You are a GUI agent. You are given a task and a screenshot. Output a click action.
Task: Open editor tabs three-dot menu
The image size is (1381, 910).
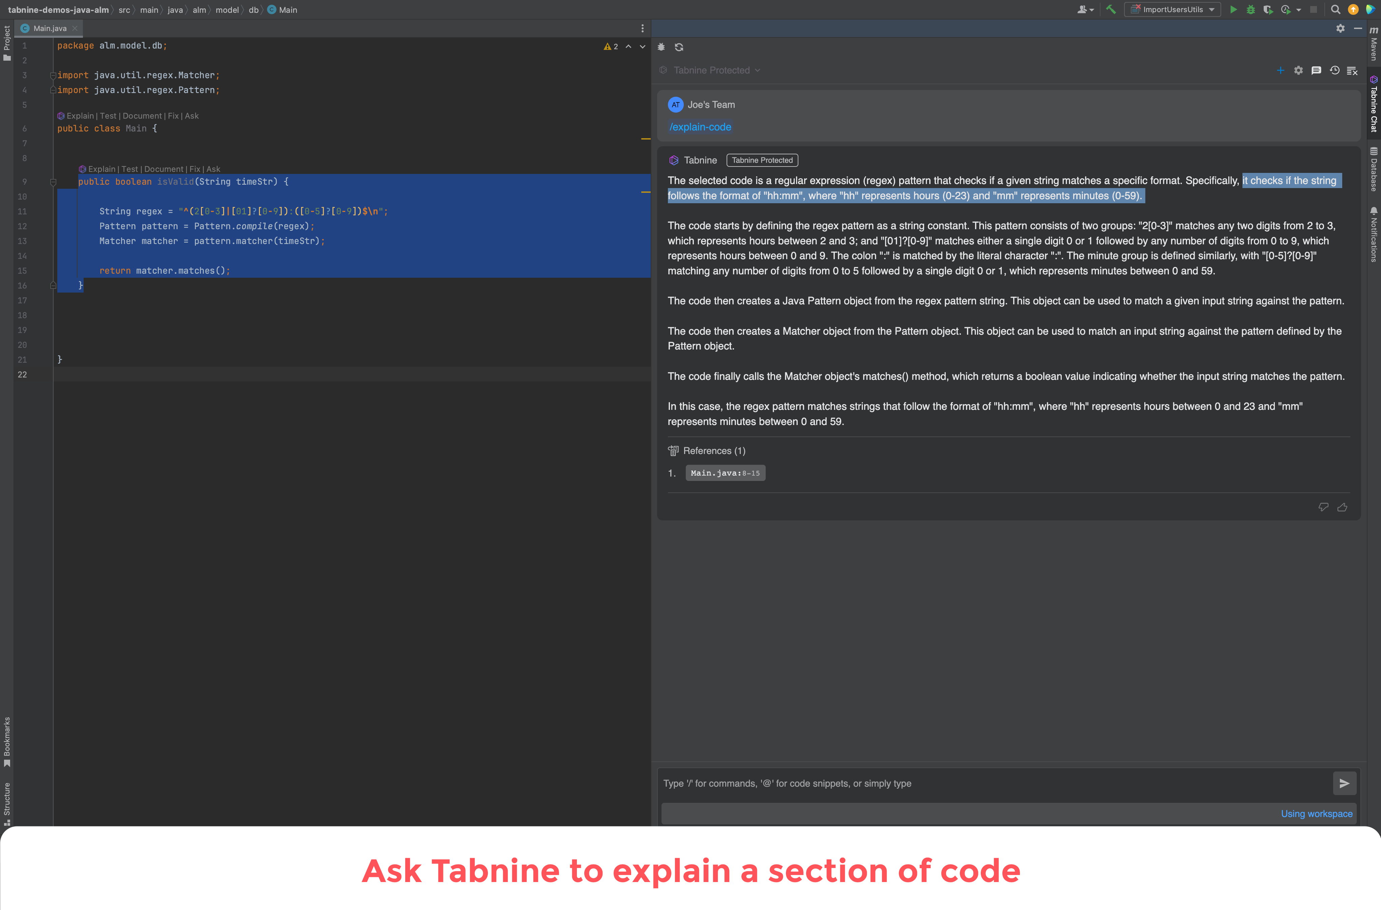click(x=642, y=28)
